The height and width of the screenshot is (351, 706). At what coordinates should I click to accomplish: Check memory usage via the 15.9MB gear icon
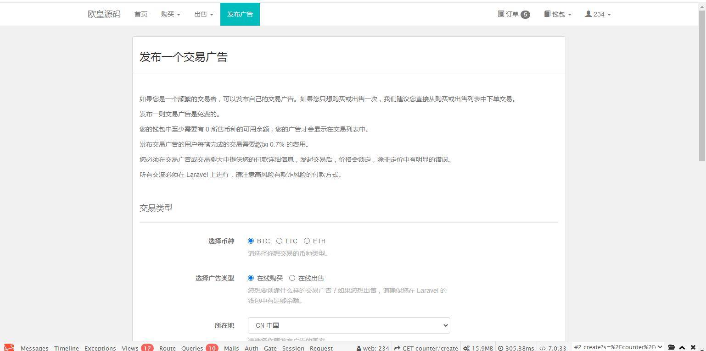465,347
